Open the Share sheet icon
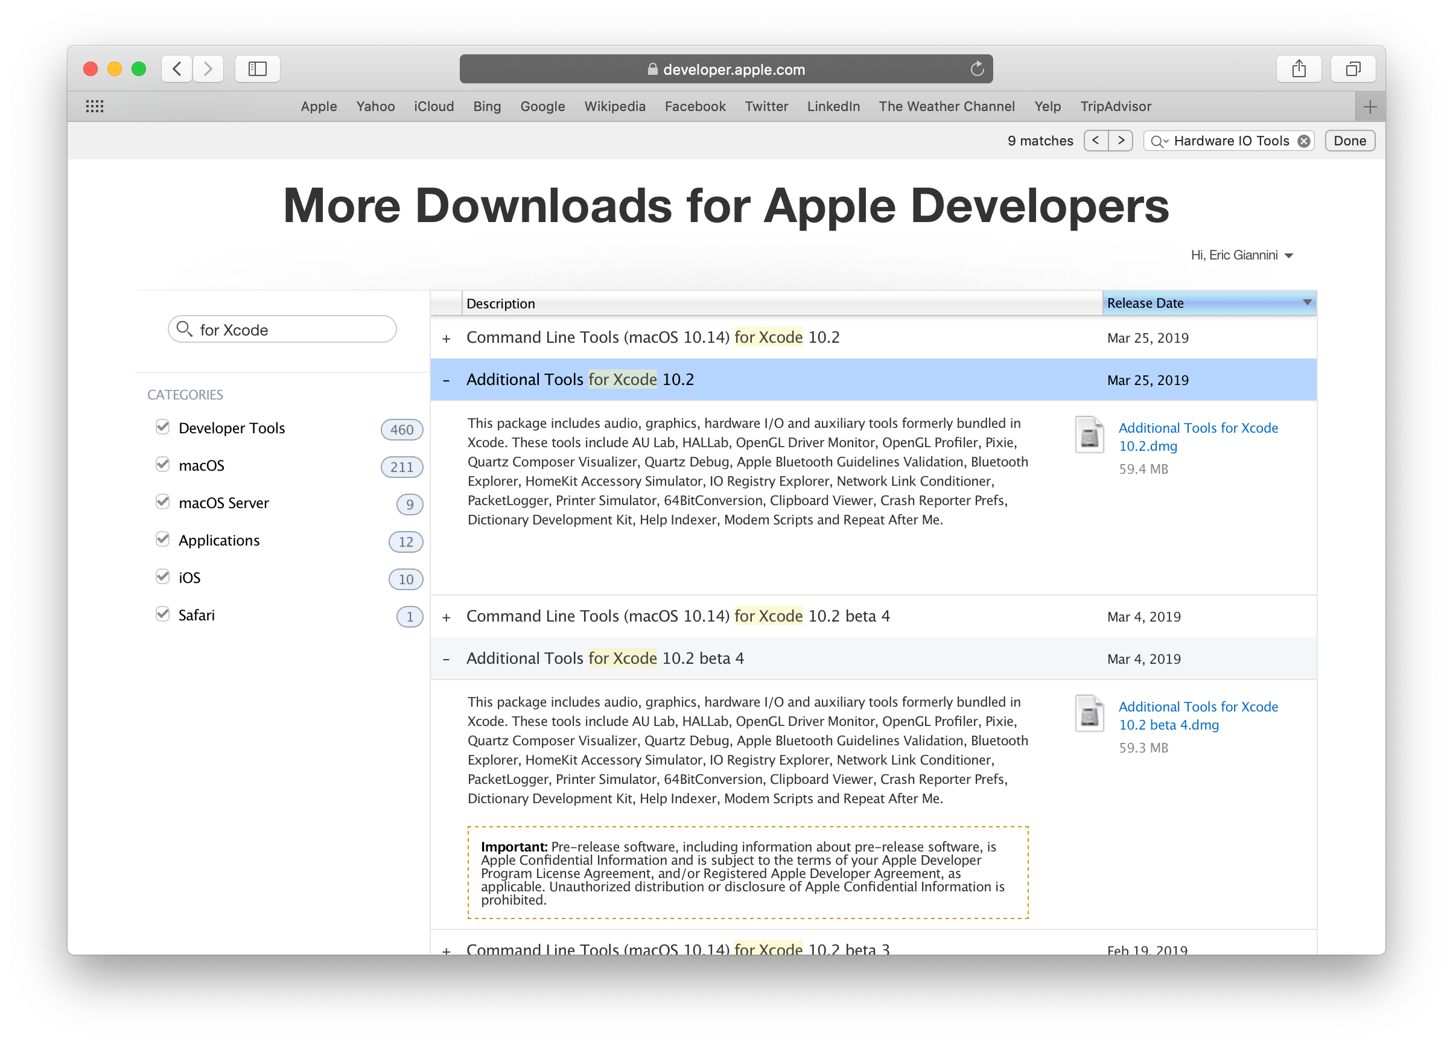1453x1044 pixels. (x=1299, y=69)
